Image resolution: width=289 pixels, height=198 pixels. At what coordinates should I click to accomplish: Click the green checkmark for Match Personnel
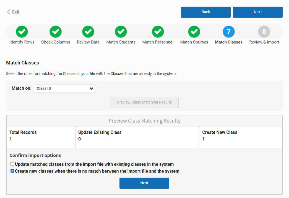(158, 32)
